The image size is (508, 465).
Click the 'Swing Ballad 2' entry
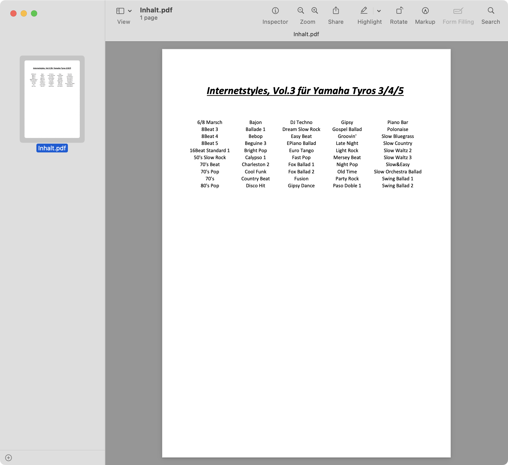(398, 185)
